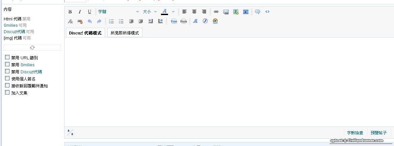Insert Hide tag using Hide icon
The width and height of the screenshot is (394, 146).
[x=184, y=21]
